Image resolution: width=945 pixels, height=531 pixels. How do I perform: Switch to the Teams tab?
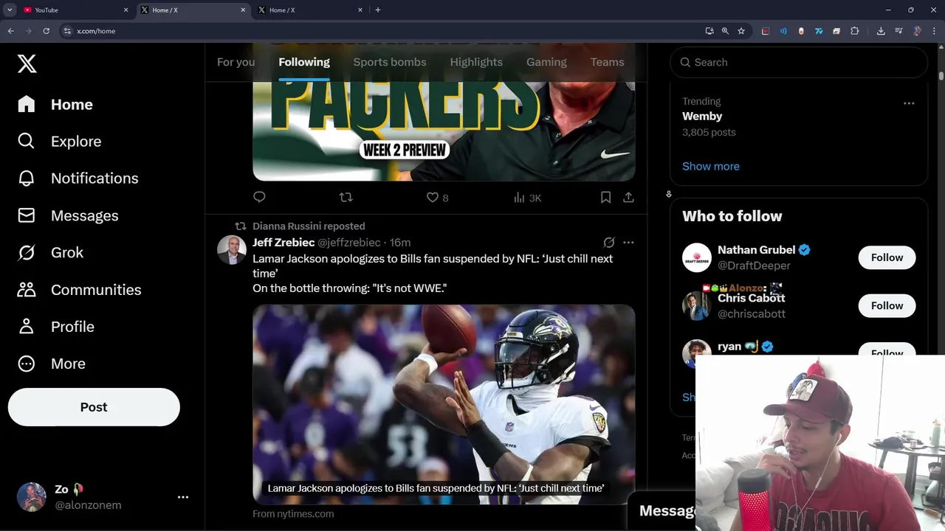(x=607, y=62)
